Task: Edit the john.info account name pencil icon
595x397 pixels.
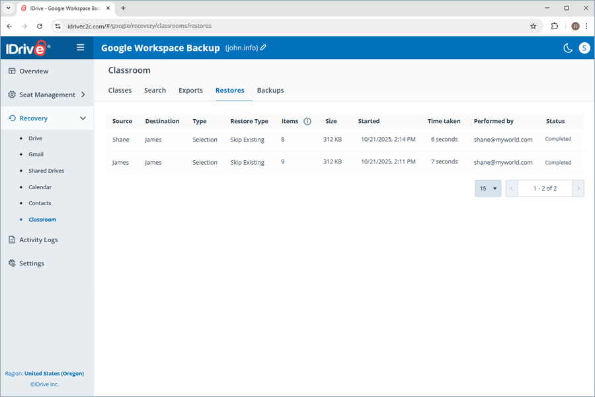Action: [x=263, y=48]
